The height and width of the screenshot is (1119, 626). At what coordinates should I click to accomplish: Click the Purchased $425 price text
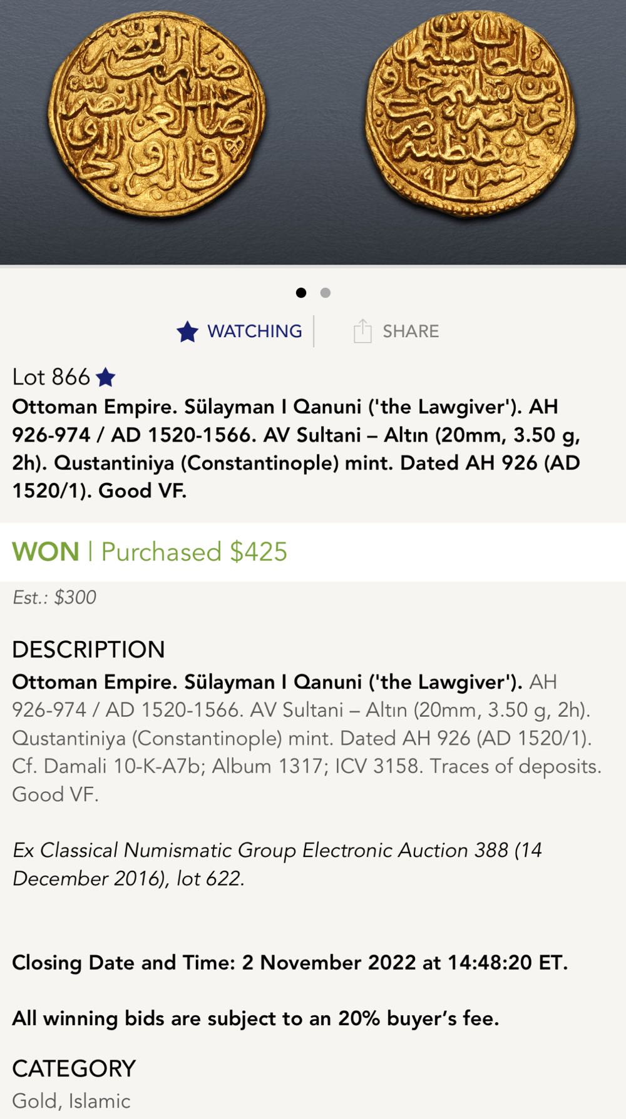point(194,552)
